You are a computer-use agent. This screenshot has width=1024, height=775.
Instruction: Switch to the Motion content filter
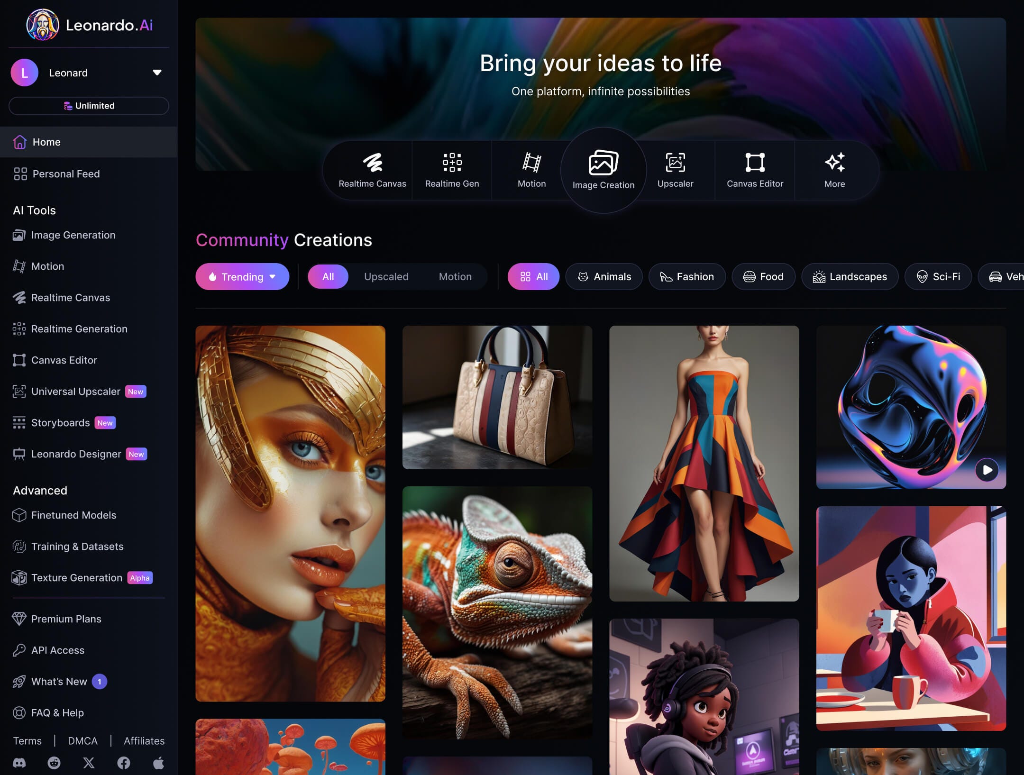click(454, 277)
